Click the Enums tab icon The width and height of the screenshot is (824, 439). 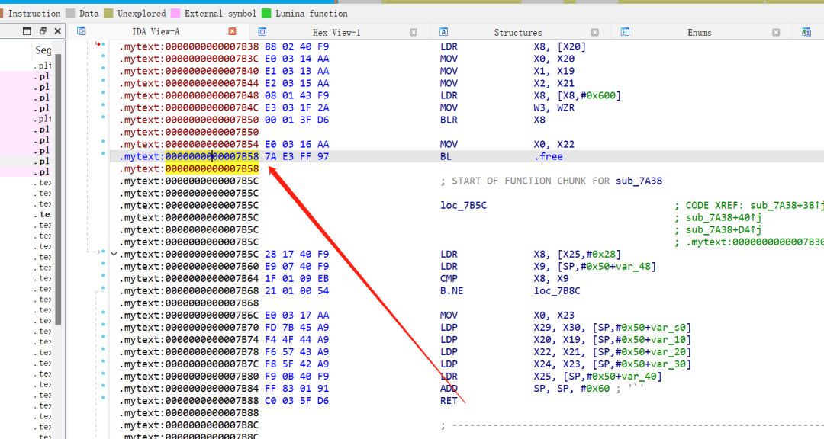(625, 32)
